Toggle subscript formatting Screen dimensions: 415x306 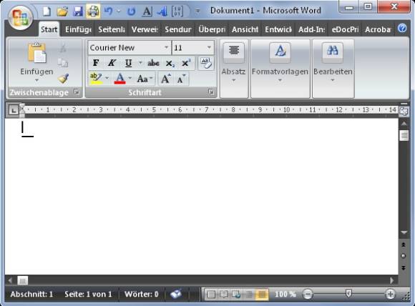coord(170,63)
